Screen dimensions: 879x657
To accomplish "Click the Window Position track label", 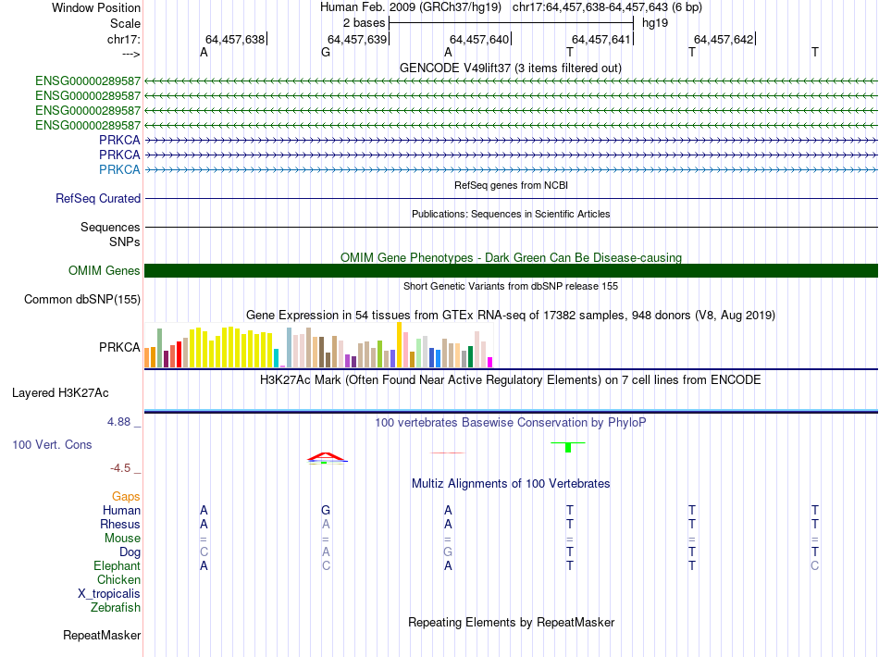I will [96, 7].
